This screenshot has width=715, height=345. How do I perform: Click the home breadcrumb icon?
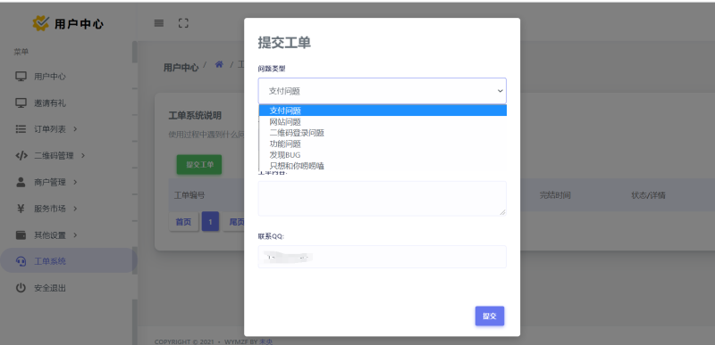click(x=219, y=64)
